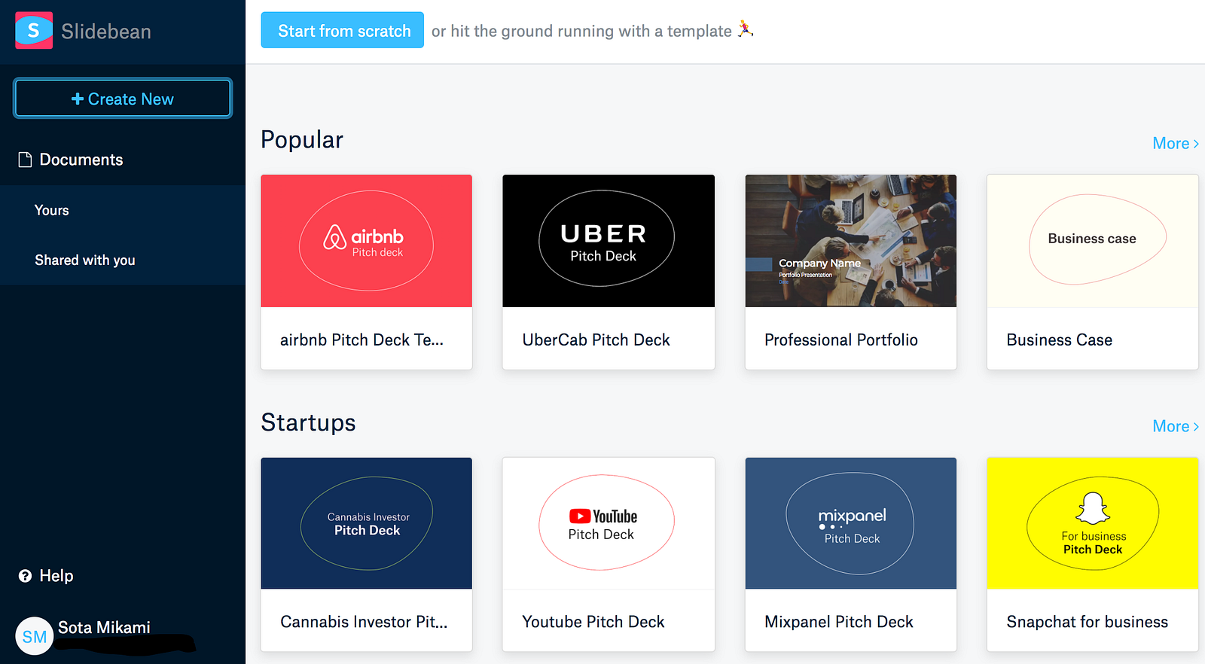The image size is (1205, 664).
Task: Open the Snapchat for business template
Action: click(1093, 554)
